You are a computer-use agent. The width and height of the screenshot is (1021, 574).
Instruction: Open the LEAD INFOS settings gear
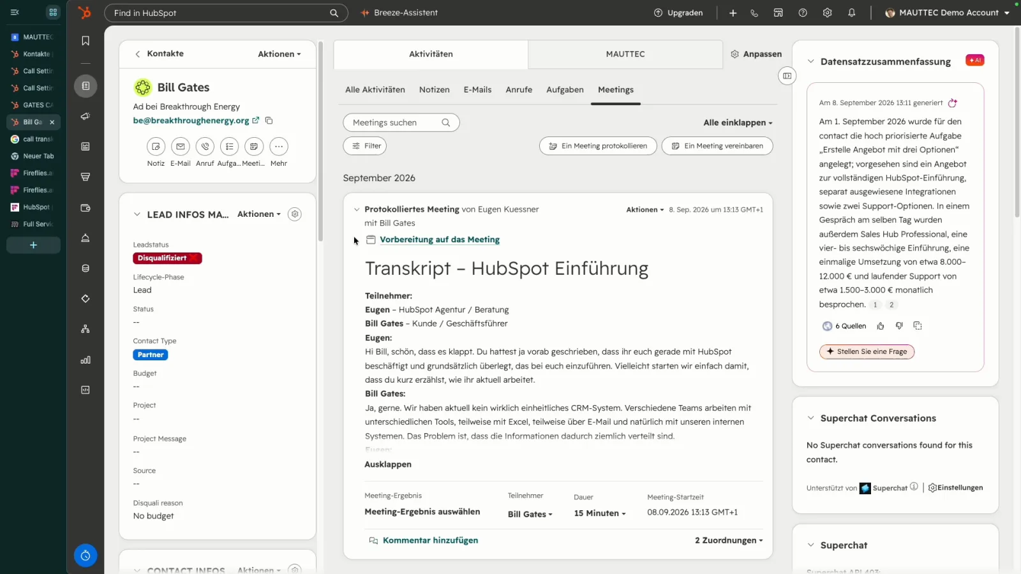point(295,214)
